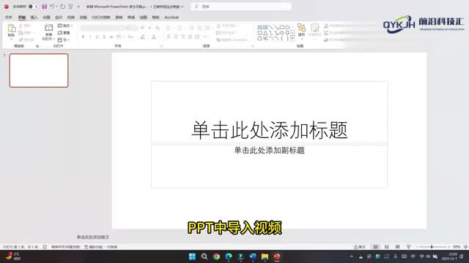
Task: Start slideshow from quick access toolbar icon
Action: click(x=70, y=7)
